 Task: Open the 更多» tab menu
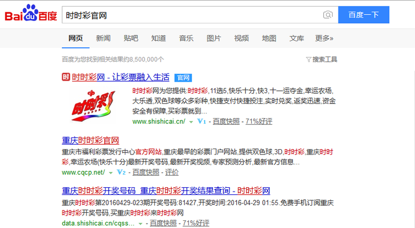[x=324, y=38]
